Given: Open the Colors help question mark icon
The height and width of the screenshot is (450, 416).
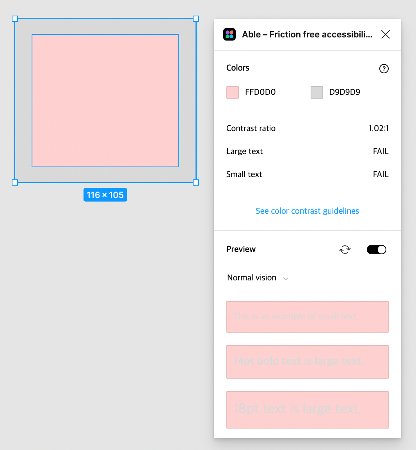Looking at the screenshot, I should coord(384,69).
